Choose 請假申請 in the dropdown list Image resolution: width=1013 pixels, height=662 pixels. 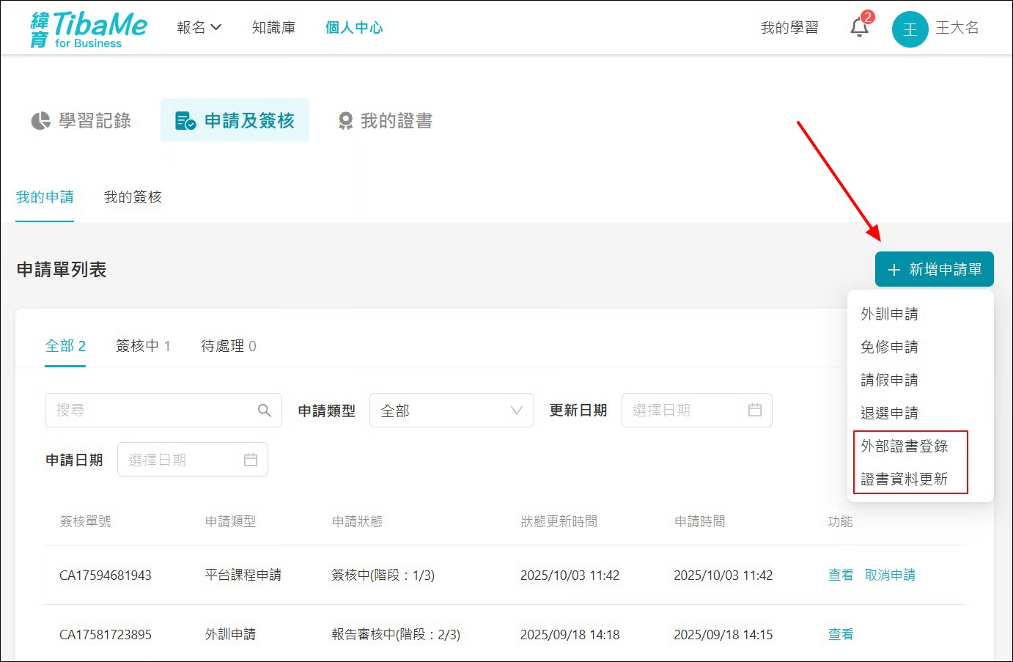tap(889, 380)
